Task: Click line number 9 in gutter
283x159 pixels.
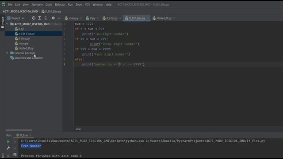Action: (64, 64)
